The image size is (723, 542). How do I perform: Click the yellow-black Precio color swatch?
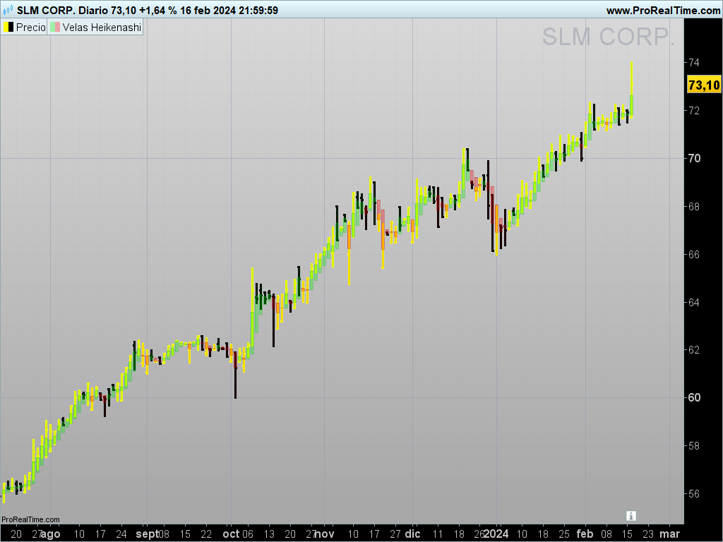point(8,28)
